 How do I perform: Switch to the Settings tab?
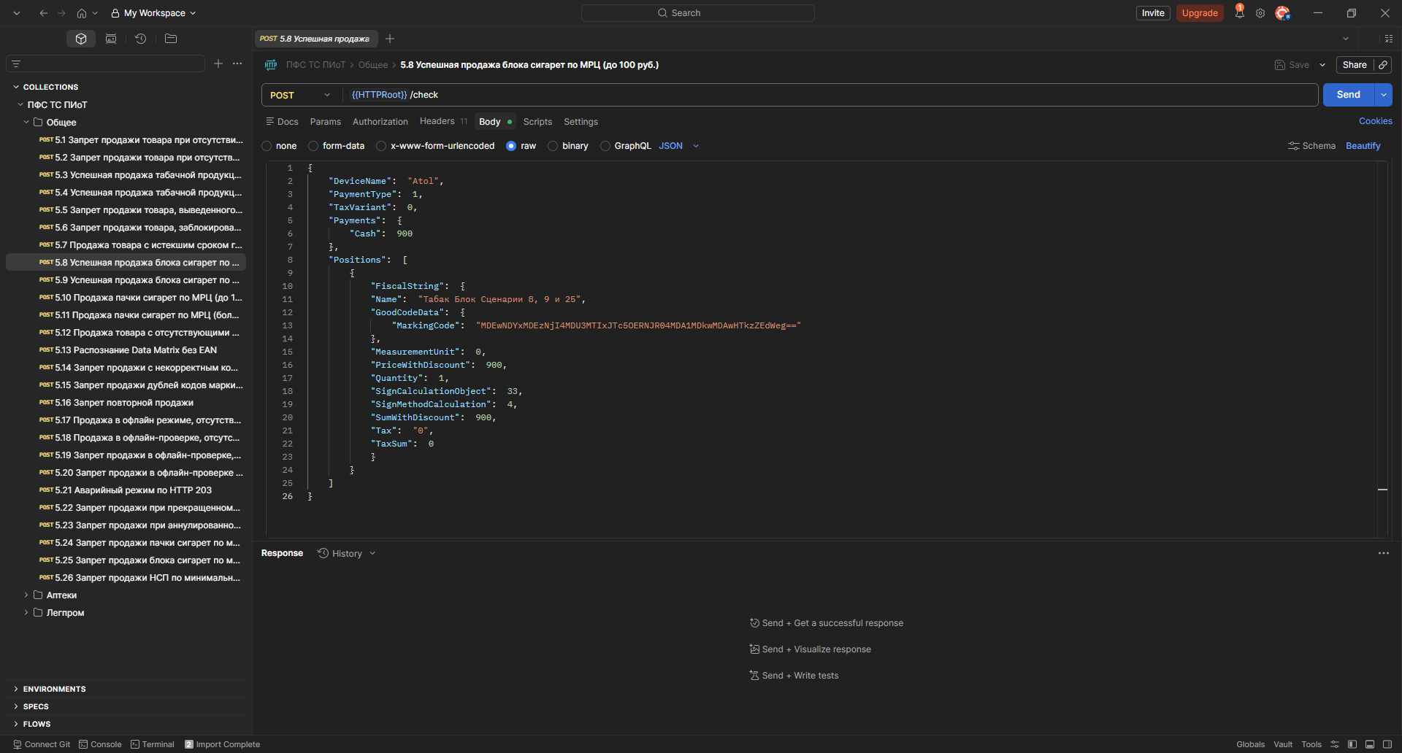581,122
